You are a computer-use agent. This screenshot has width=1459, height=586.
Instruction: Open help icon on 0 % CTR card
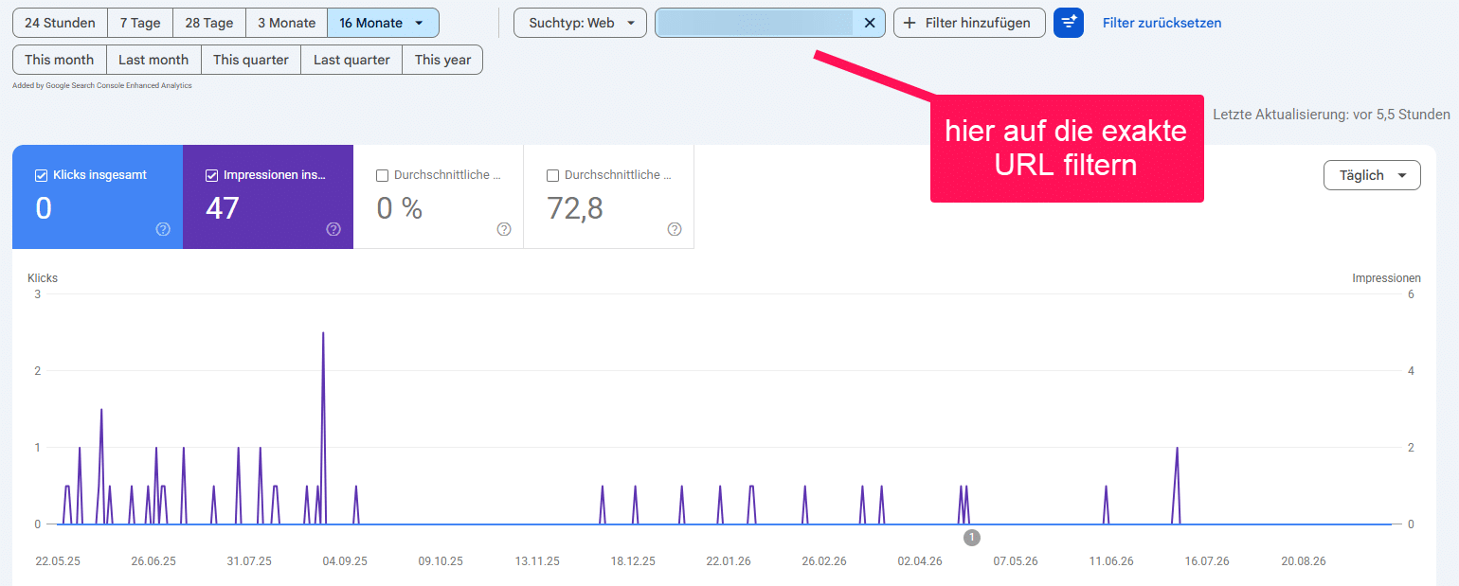[x=504, y=229]
